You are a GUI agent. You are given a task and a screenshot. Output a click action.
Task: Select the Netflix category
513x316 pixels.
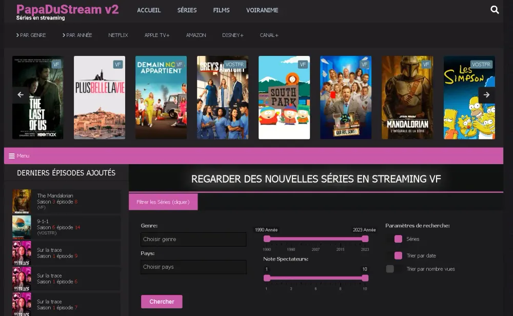click(x=118, y=35)
